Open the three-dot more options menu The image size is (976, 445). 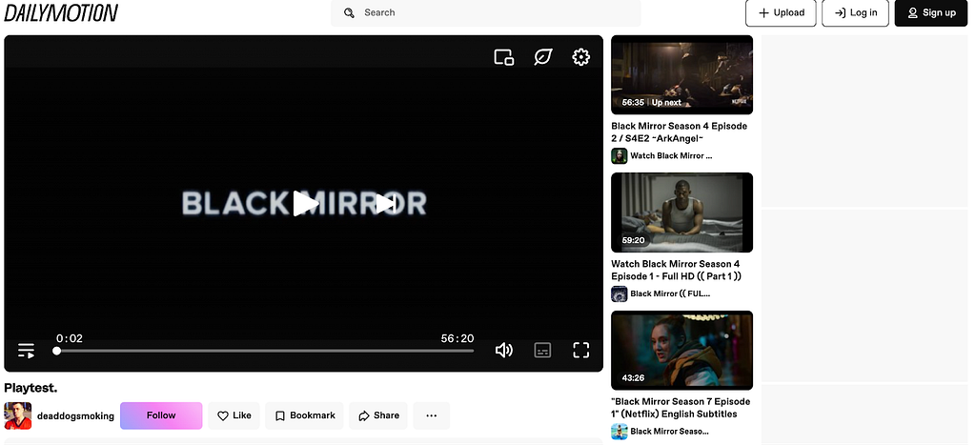[432, 415]
